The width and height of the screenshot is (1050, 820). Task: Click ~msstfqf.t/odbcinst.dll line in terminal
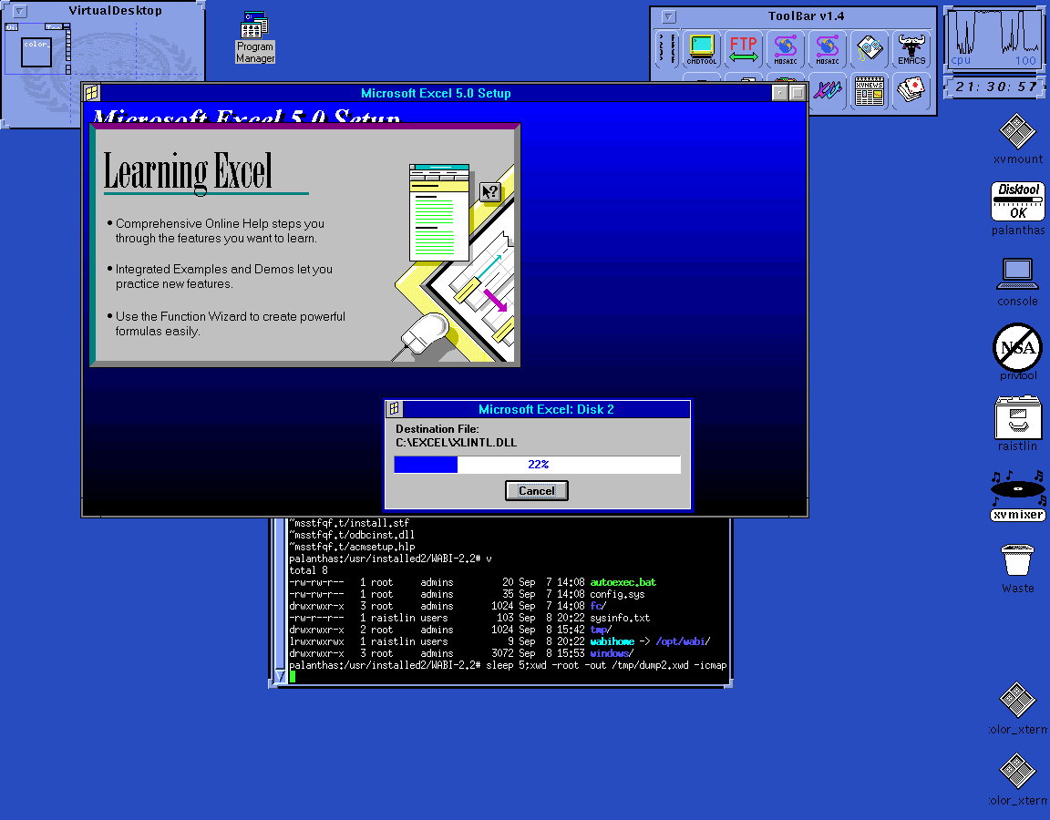(x=352, y=535)
